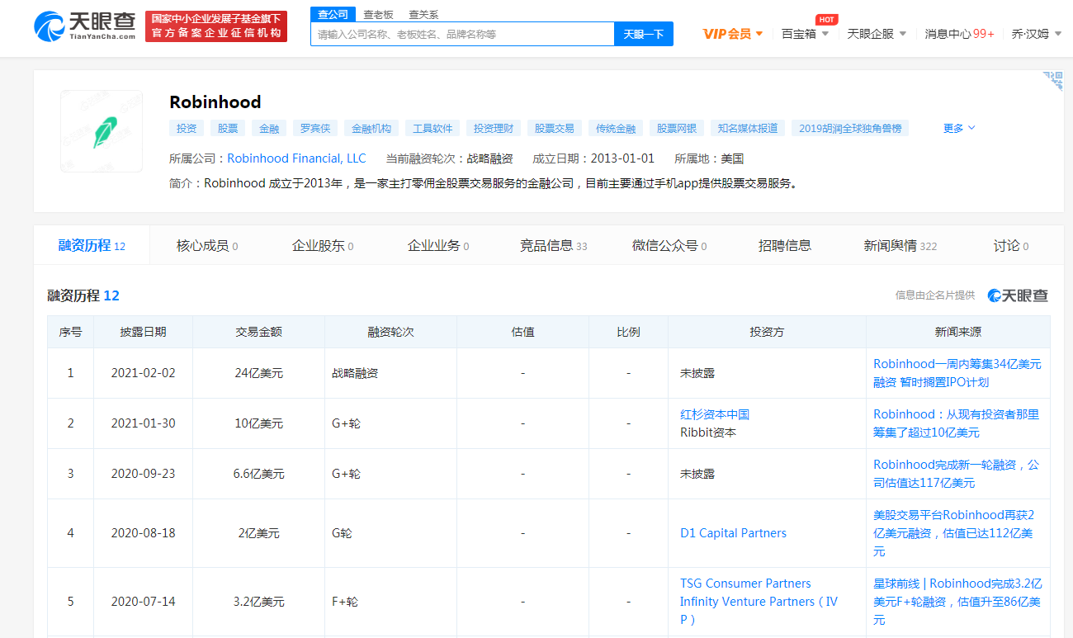Click the 天眼查 logo beside 信息由企名片提供
The width and height of the screenshot is (1073, 638).
click(1018, 295)
